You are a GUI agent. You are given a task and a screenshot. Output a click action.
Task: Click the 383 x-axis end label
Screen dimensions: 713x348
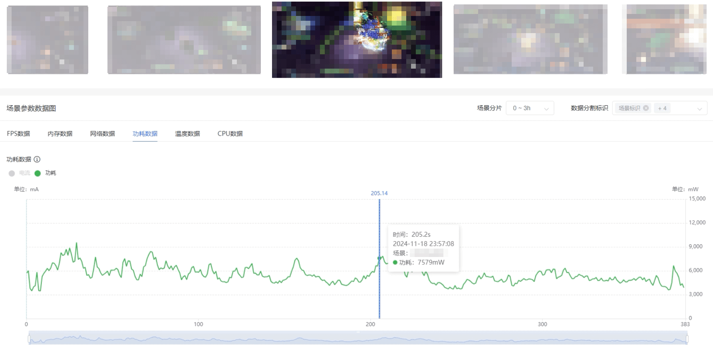click(x=685, y=324)
